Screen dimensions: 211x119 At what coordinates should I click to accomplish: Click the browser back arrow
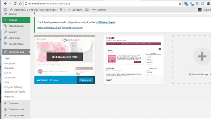5,4
